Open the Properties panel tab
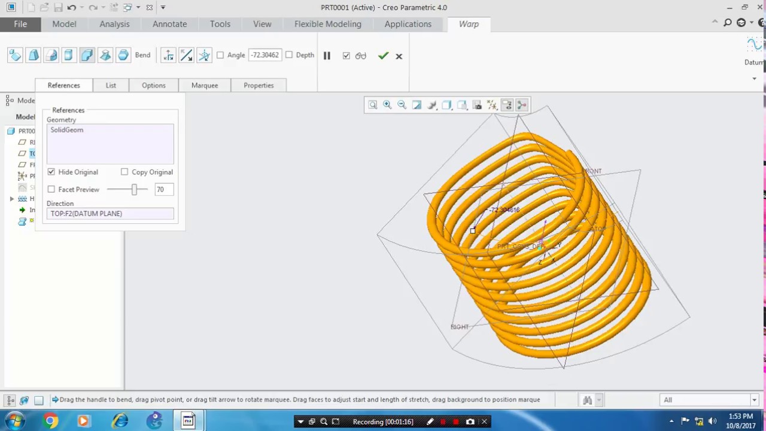This screenshot has width=766, height=431. click(259, 85)
